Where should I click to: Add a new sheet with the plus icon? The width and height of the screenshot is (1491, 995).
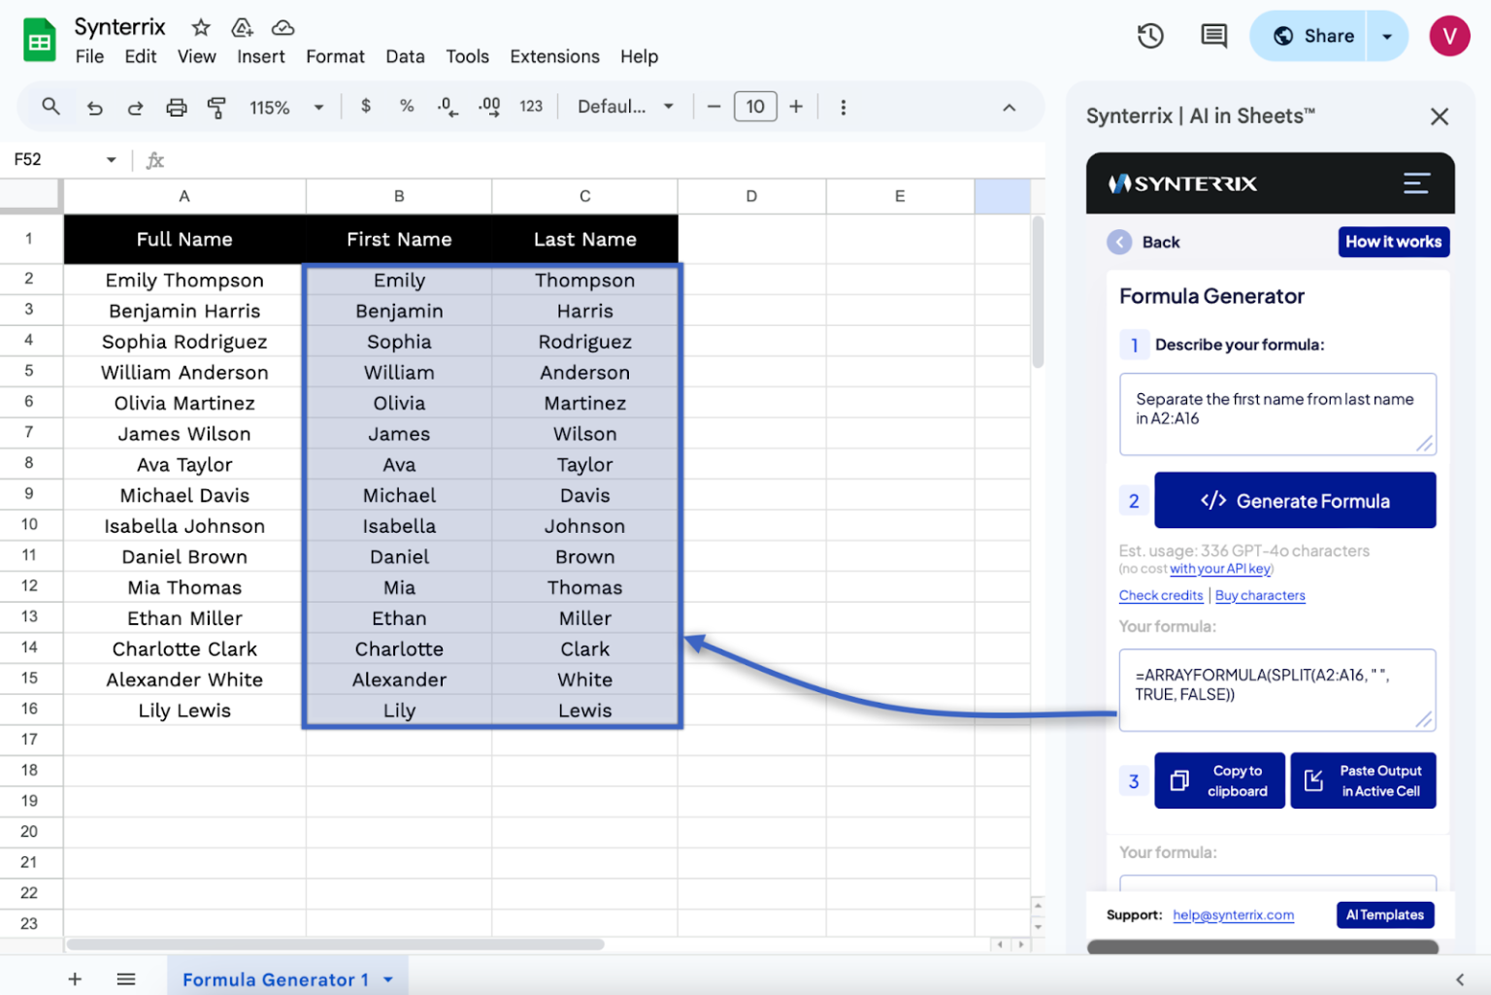pyautogui.click(x=75, y=978)
